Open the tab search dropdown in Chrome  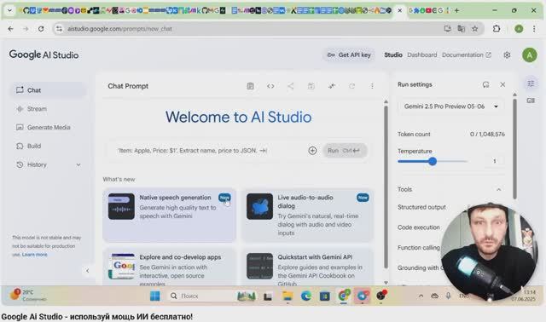tap(9, 10)
